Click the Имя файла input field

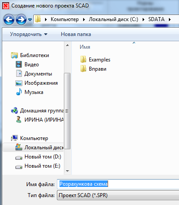(118, 184)
